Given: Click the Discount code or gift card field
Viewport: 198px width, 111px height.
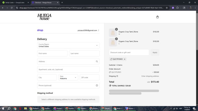Looking at the screenshot, I should (x=129, y=52).
